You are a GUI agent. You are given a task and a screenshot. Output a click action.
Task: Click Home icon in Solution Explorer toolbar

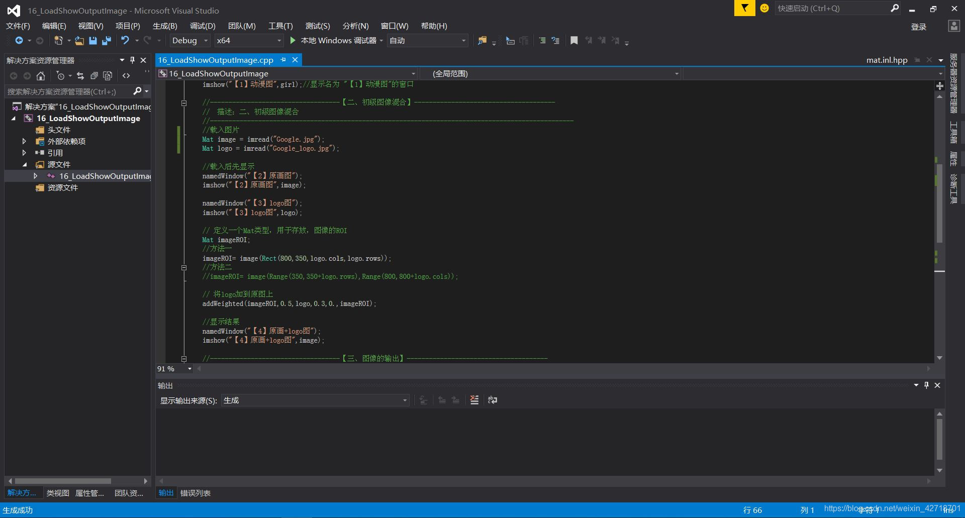pyautogui.click(x=41, y=76)
